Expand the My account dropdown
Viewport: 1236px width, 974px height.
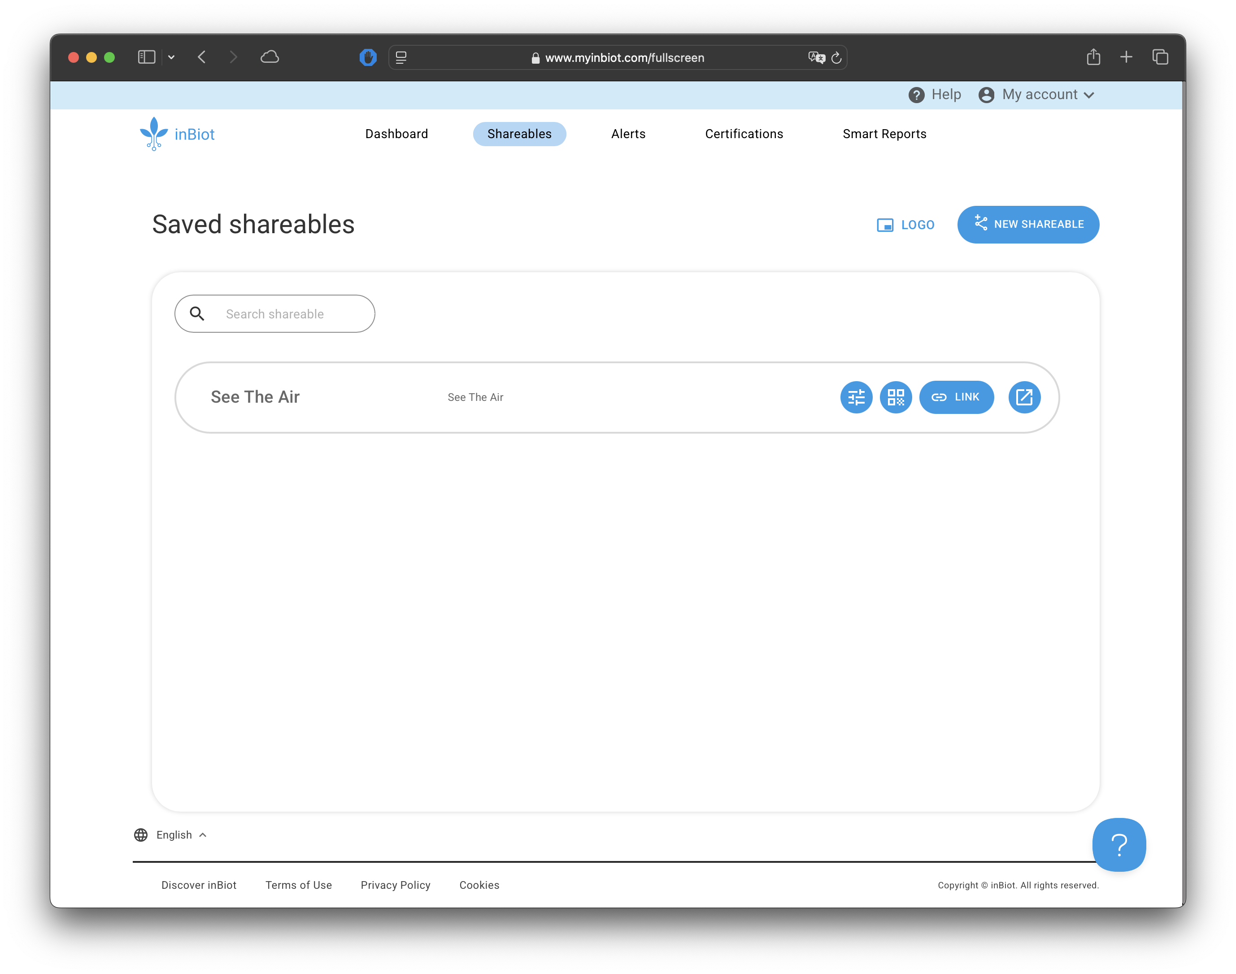click(1036, 95)
